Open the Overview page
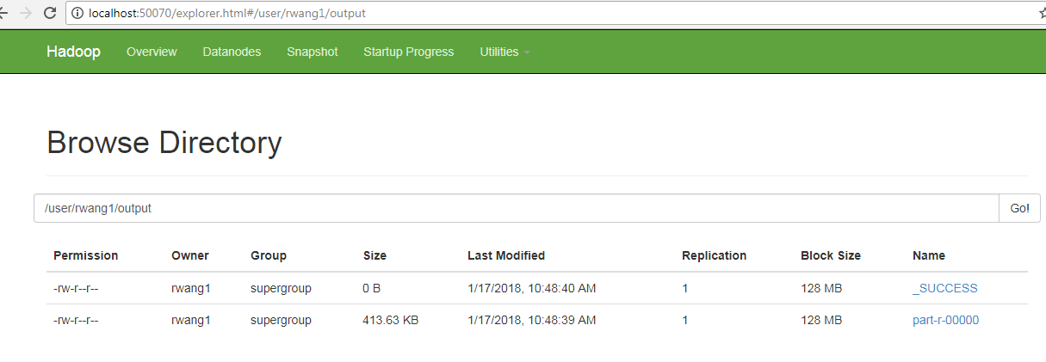 pyautogui.click(x=152, y=52)
